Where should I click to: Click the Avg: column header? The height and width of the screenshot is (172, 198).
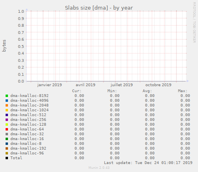click(147, 91)
